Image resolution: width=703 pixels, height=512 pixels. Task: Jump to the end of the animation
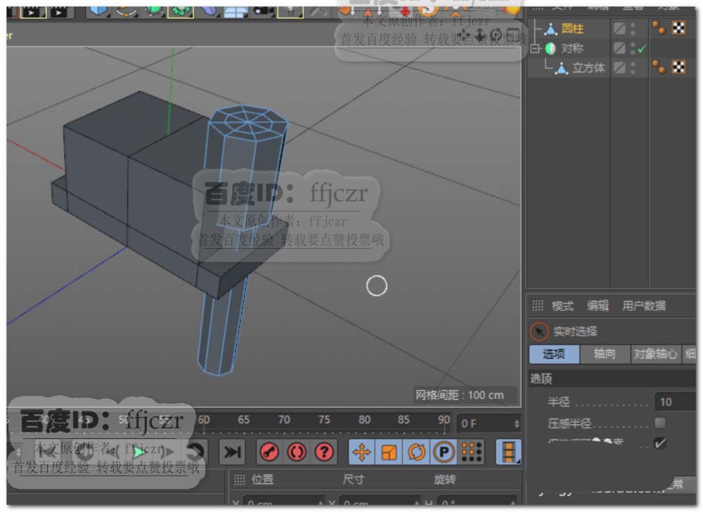coord(232,452)
